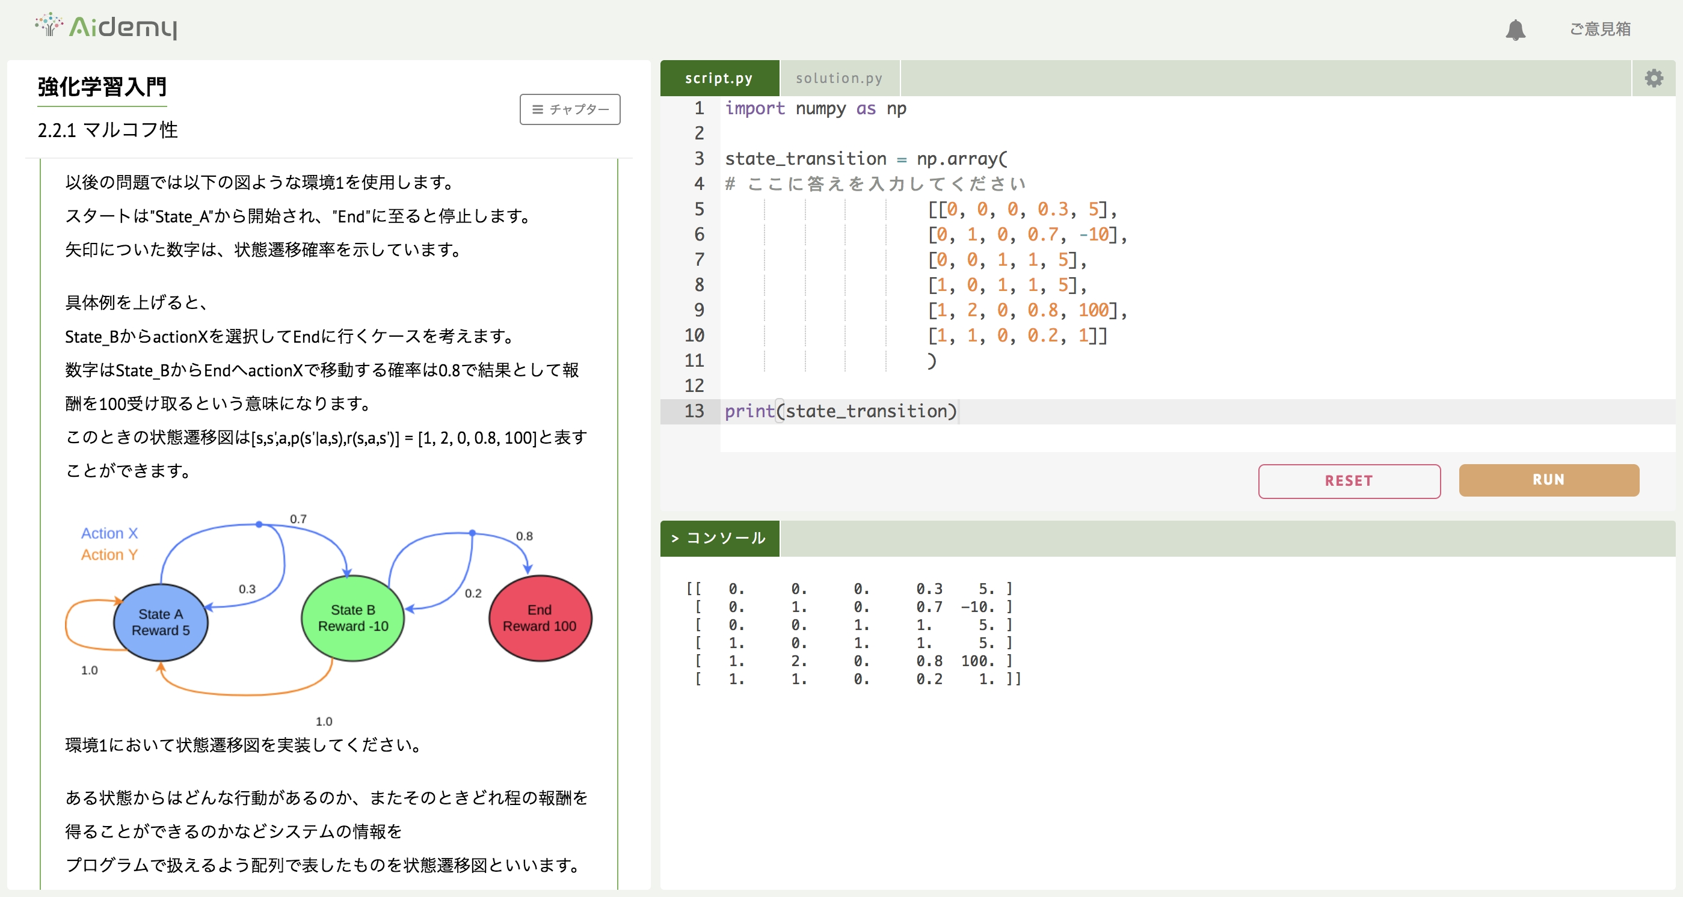Run the script with RUN button

[1548, 480]
